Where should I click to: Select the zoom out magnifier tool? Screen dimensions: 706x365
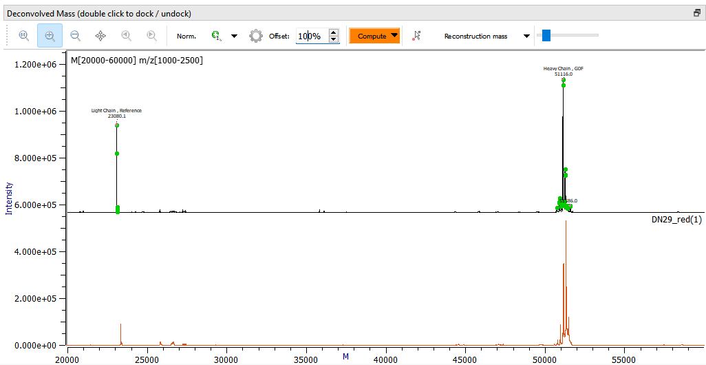click(75, 36)
